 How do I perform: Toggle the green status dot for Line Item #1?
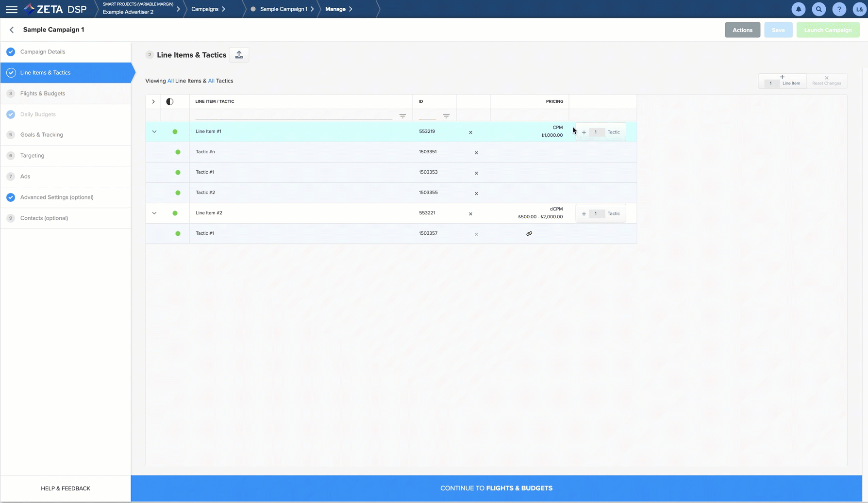[175, 131]
